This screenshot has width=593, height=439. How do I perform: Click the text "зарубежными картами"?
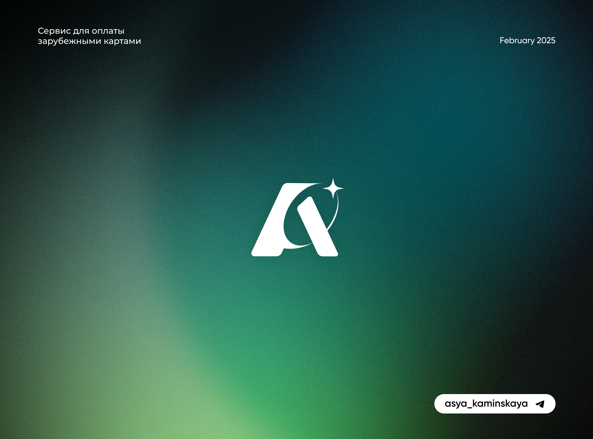click(89, 41)
